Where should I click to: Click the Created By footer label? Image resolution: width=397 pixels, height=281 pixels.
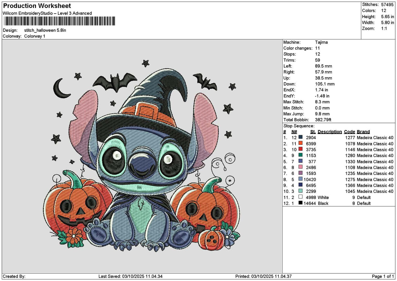coord(14,276)
